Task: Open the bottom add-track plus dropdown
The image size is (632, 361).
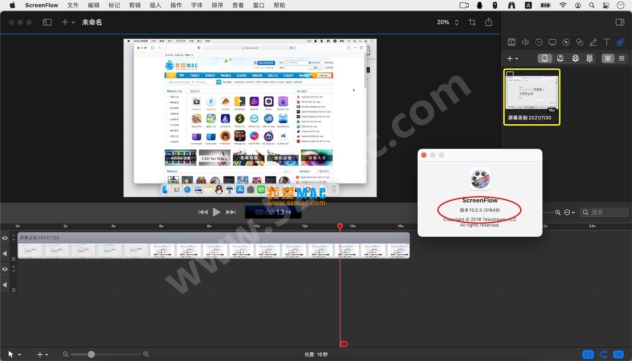Action: click(x=43, y=354)
